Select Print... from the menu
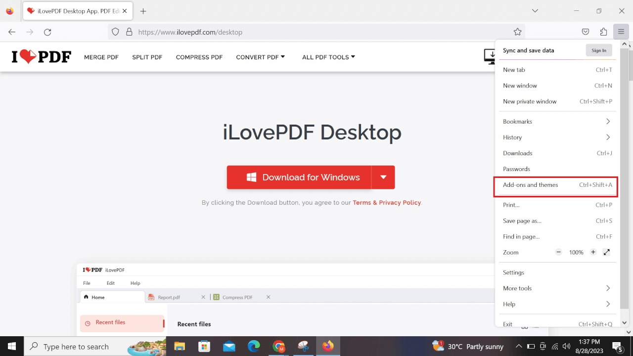Image resolution: width=633 pixels, height=356 pixels. (557, 205)
